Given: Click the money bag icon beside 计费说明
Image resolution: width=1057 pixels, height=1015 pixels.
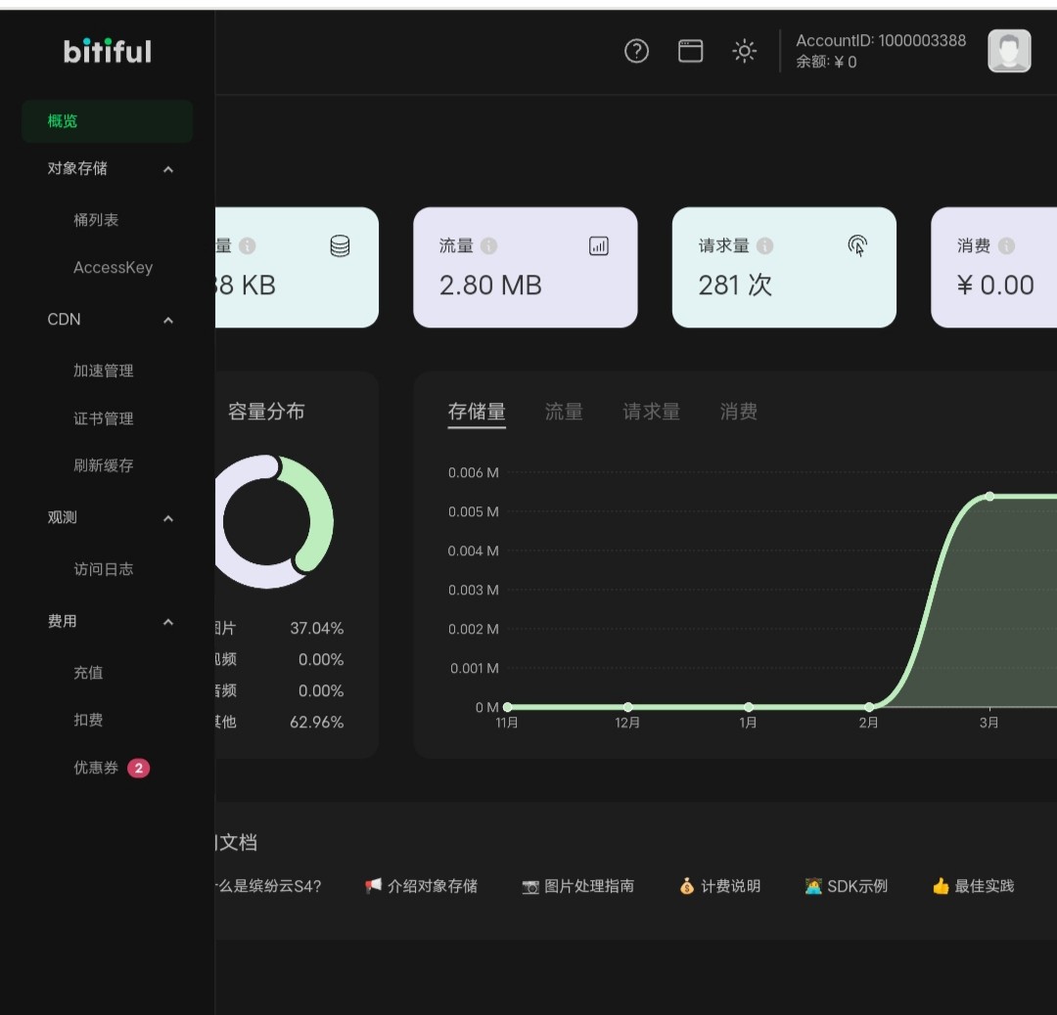Looking at the screenshot, I should 687,886.
